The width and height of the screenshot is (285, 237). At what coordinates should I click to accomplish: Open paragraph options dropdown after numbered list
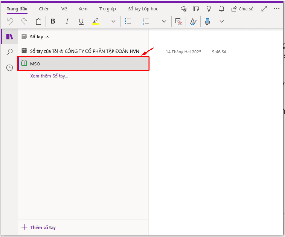pyautogui.click(x=164, y=22)
